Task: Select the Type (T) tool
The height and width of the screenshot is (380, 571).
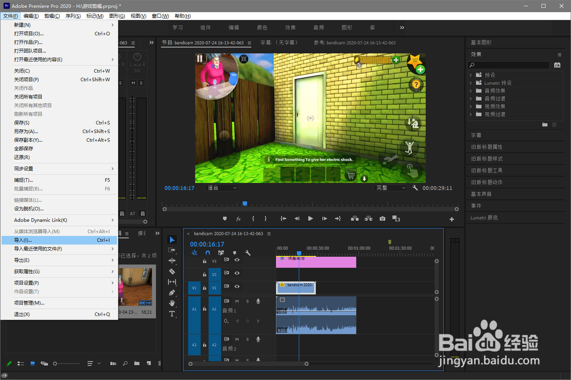Action: [x=172, y=314]
